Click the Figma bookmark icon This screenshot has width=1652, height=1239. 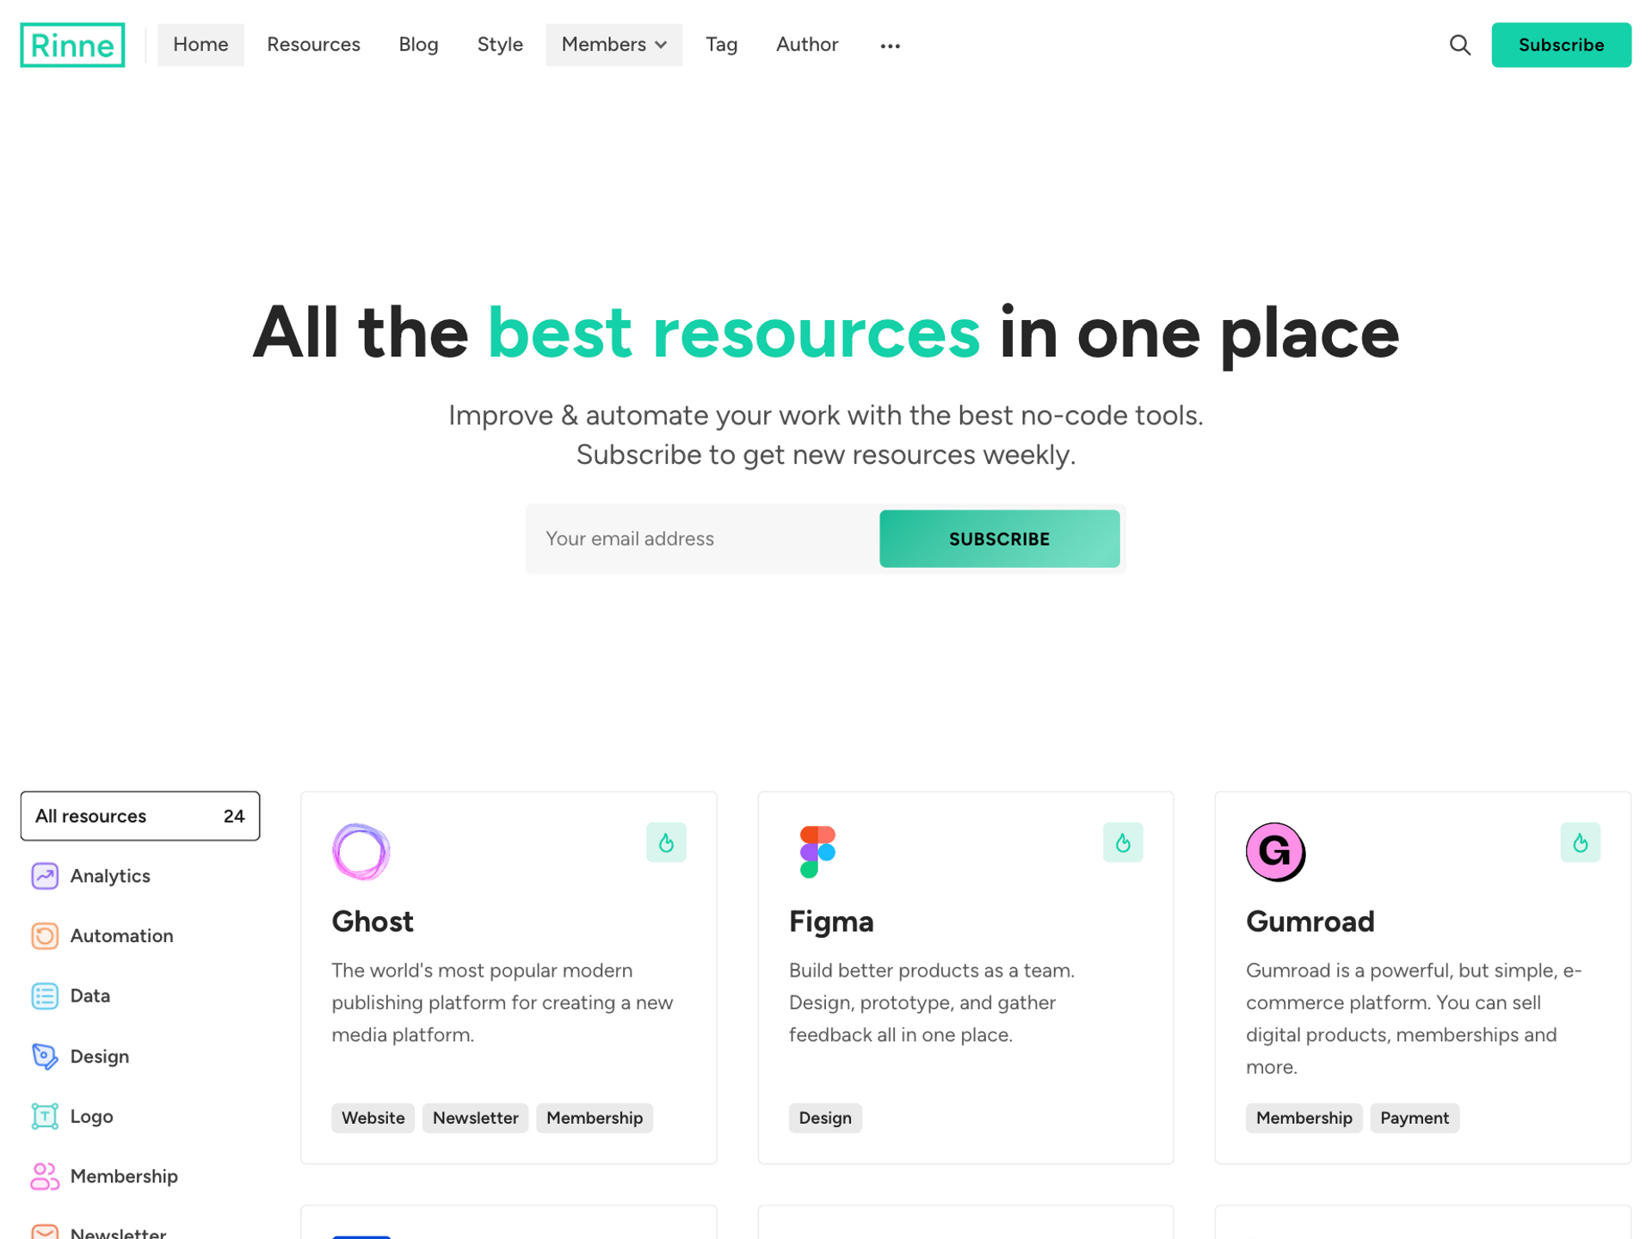point(1123,842)
